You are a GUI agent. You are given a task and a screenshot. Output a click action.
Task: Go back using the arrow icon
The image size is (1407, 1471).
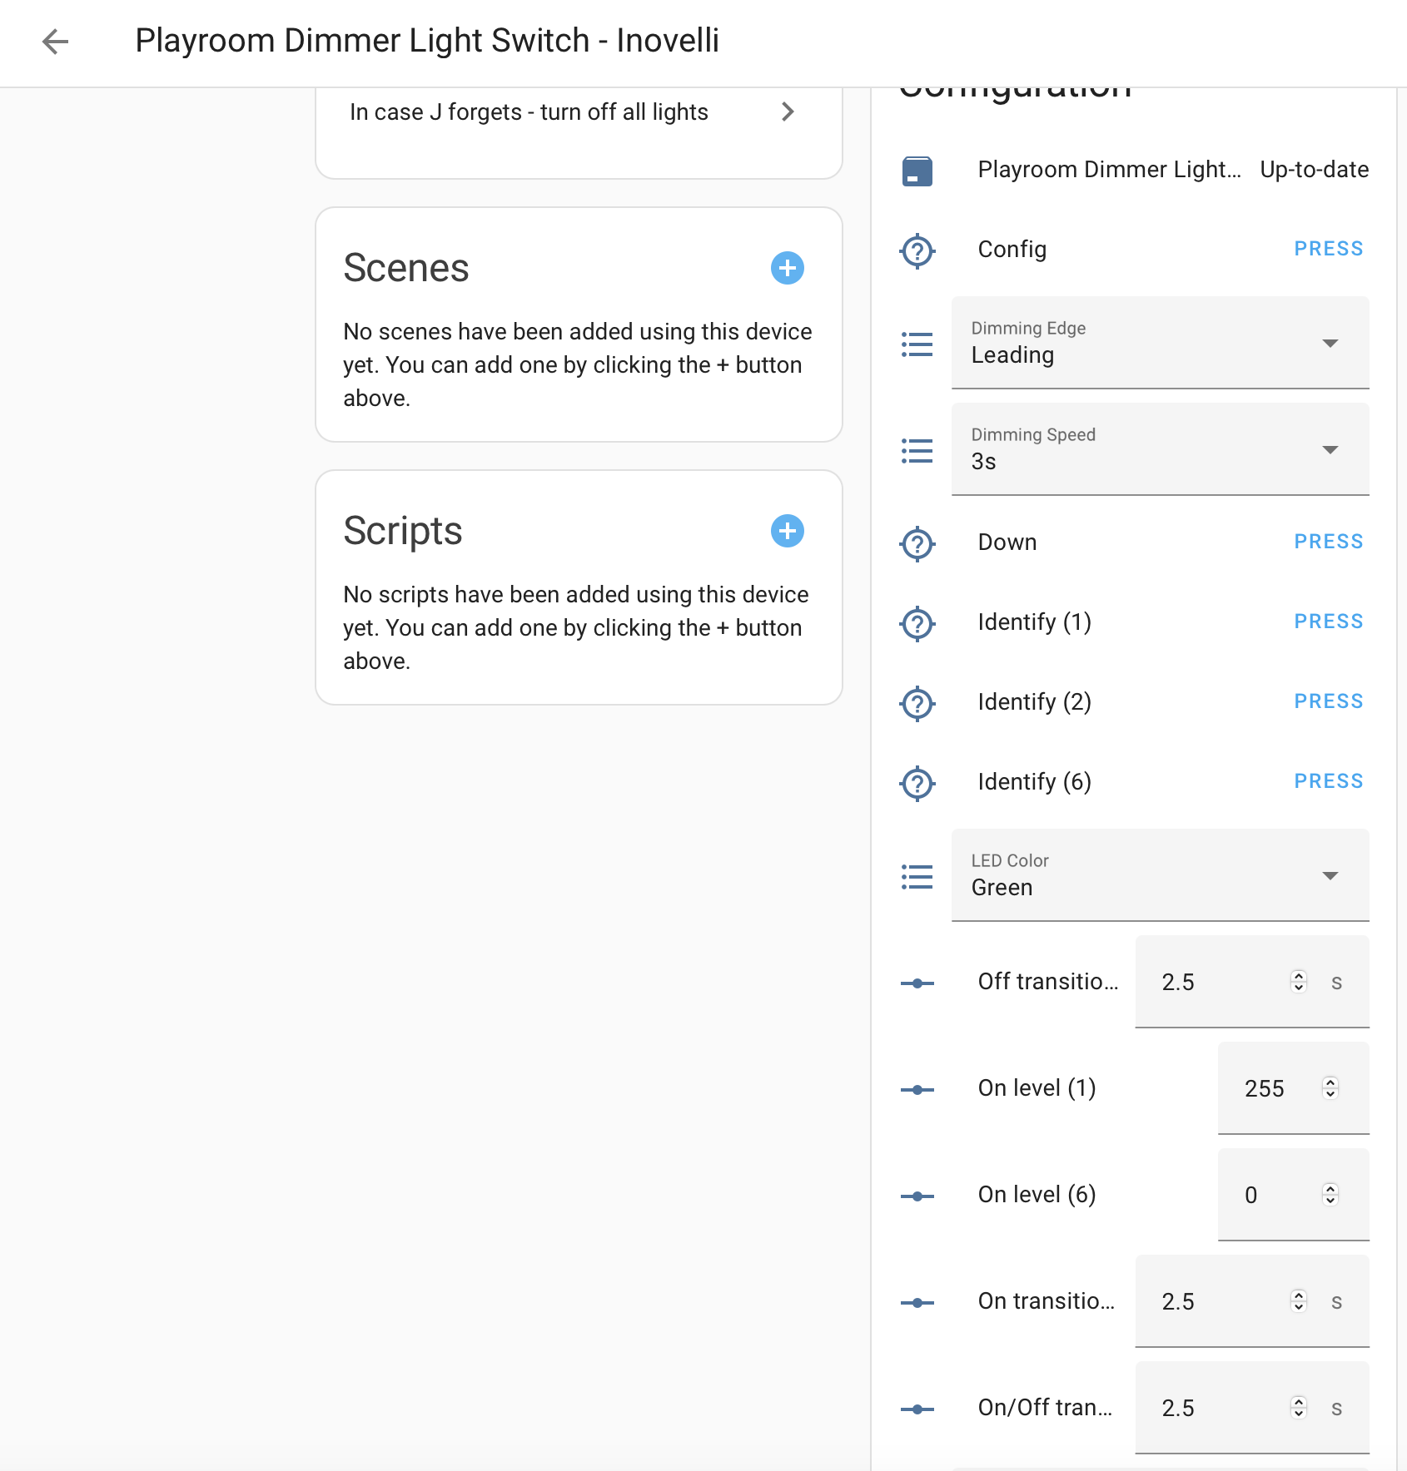click(x=55, y=41)
